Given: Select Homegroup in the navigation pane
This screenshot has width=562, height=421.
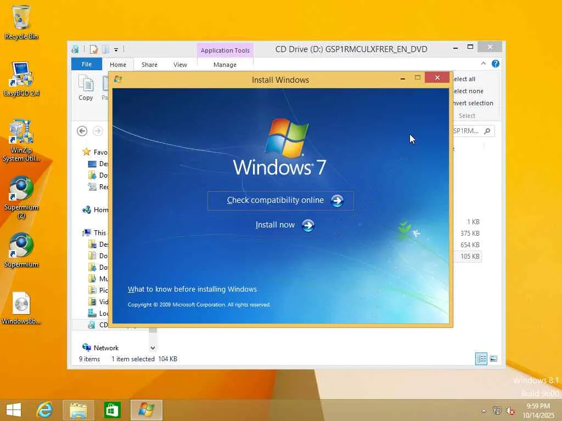Looking at the screenshot, I should pyautogui.click(x=95, y=210).
